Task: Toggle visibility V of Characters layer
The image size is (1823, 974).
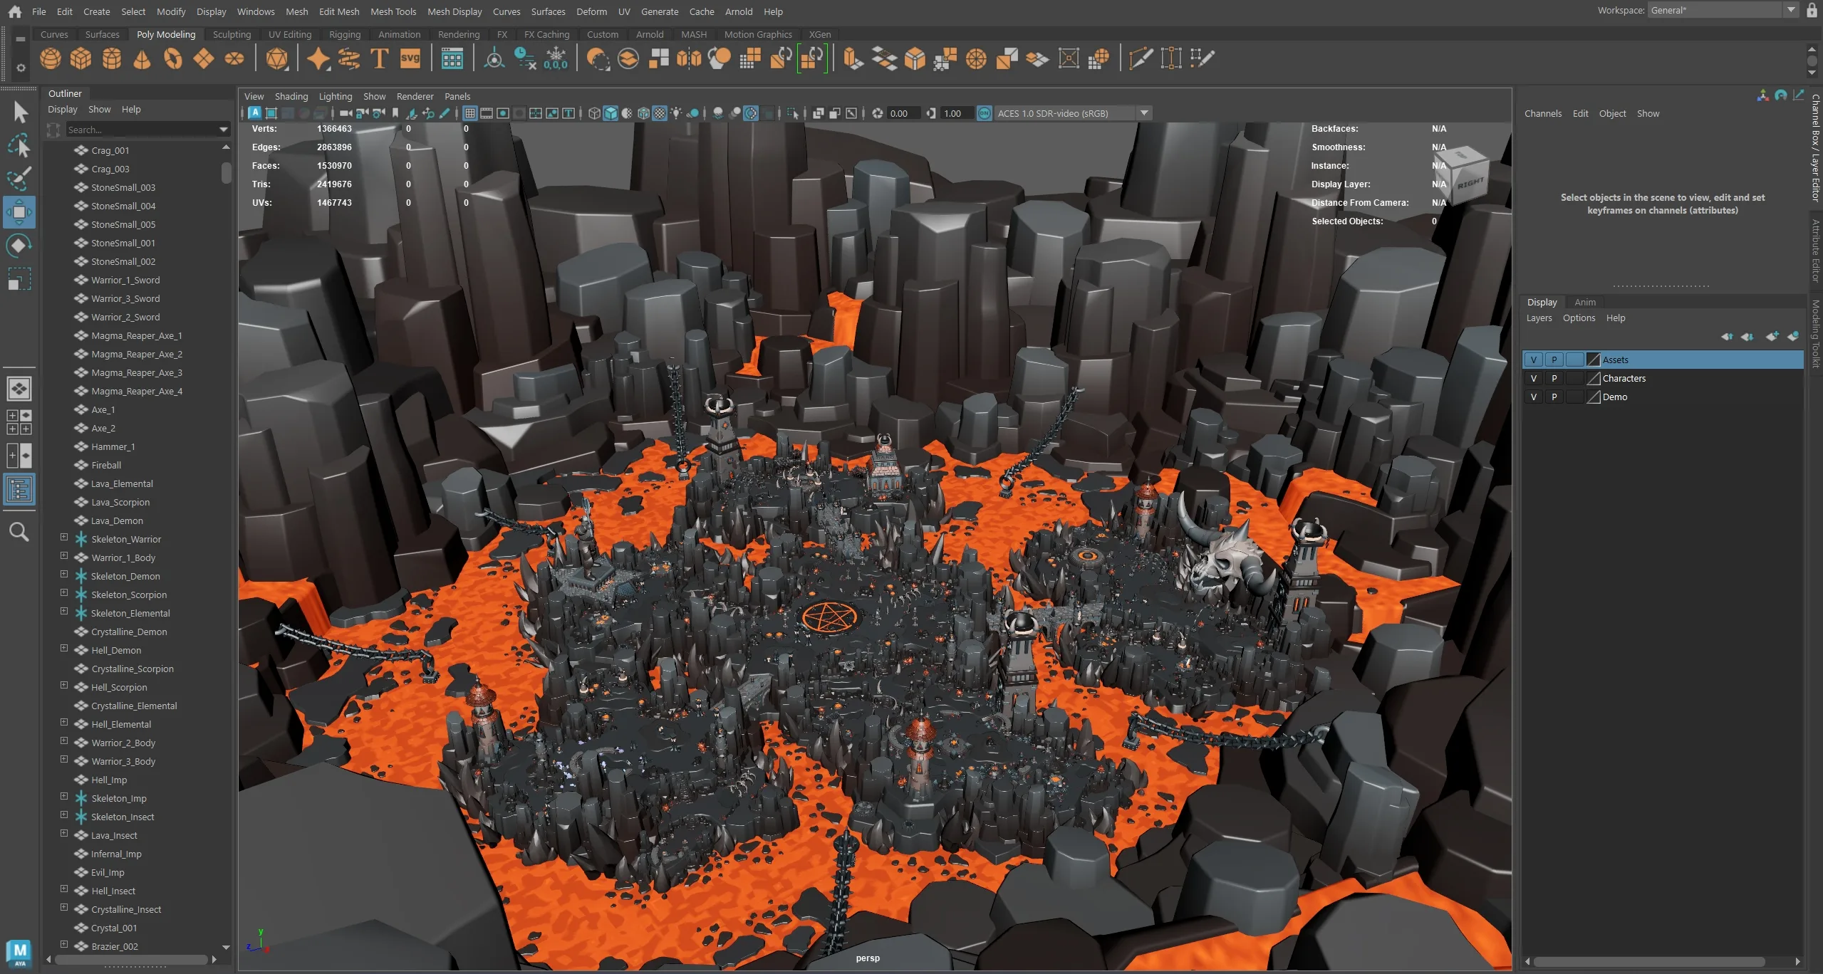Action: (1533, 379)
